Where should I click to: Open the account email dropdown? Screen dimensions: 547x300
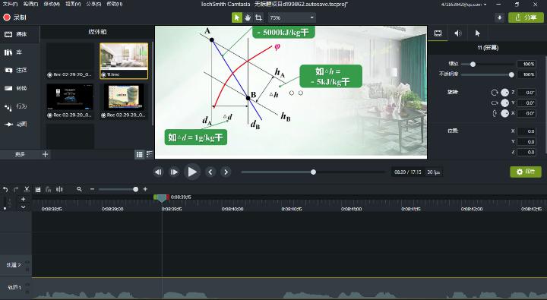coord(463,5)
